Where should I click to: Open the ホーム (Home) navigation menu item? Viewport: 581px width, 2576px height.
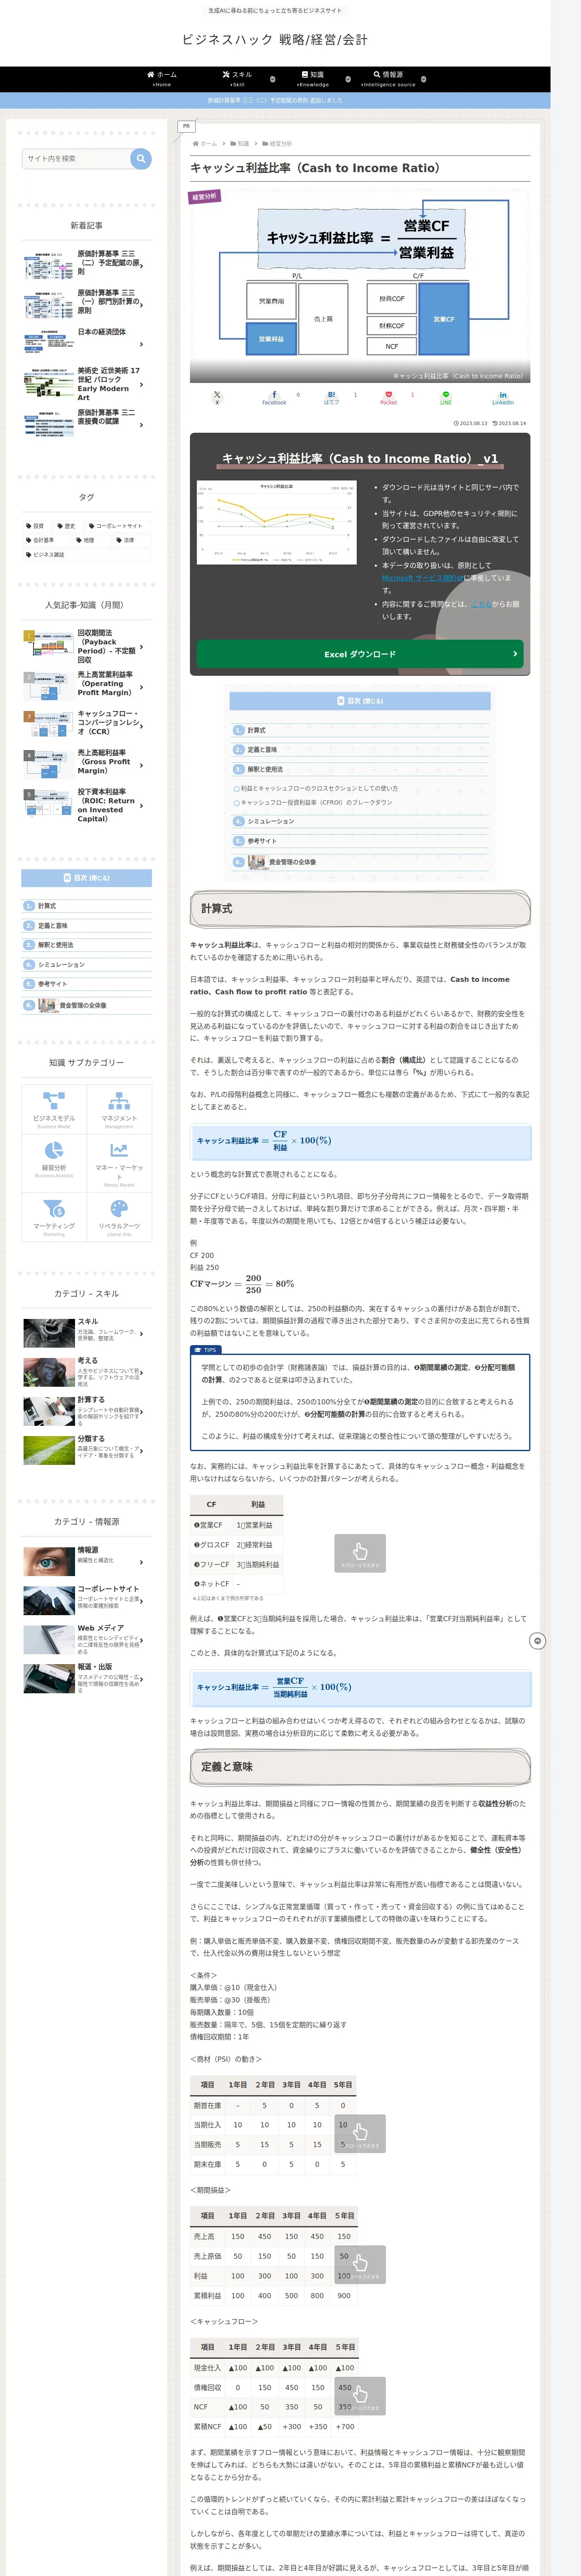(162, 78)
